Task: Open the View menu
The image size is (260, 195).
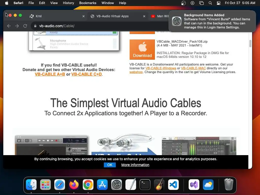Action: pyautogui.click(x=54, y=3)
